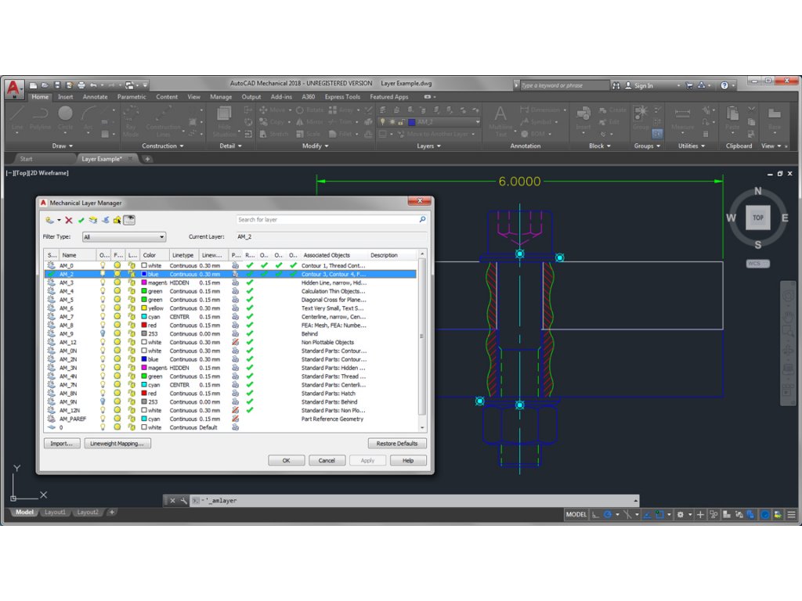802x601 pixels.
Task: Expand the Detail panel dropdown
Action: [231, 146]
